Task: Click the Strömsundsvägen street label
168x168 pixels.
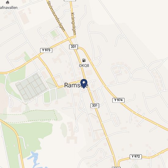Action: 56,16
